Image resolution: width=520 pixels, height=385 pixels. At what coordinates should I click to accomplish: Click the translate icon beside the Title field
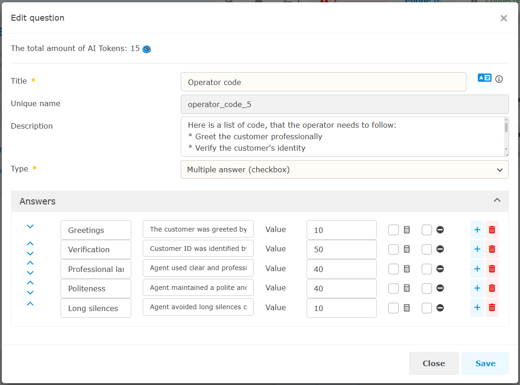(x=484, y=78)
